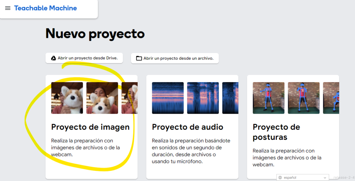355x181 pixels.
Task: Select the middle pose skeleton thumbnail
Action: point(304,98)
